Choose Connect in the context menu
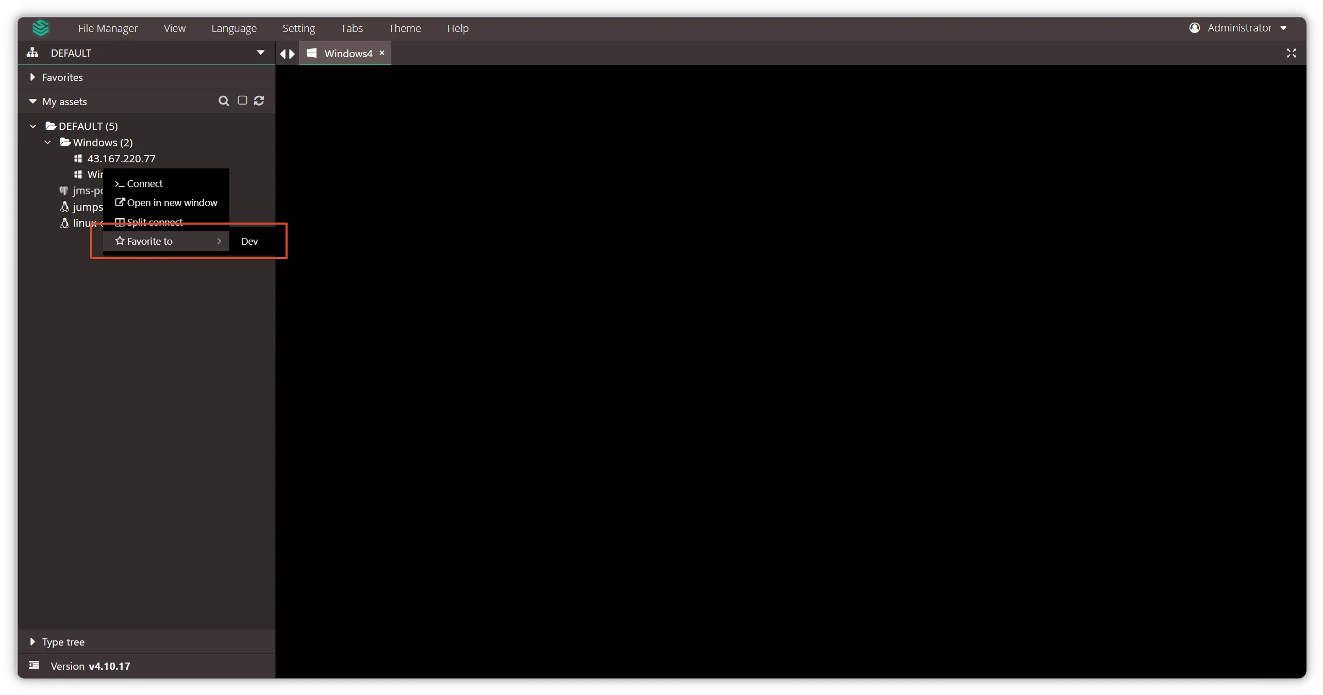The width and height of the screenshot is (1323, 695). coord(166,183)
